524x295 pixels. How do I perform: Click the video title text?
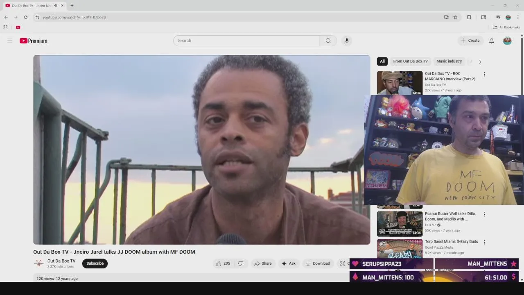[x=114, y=252]
